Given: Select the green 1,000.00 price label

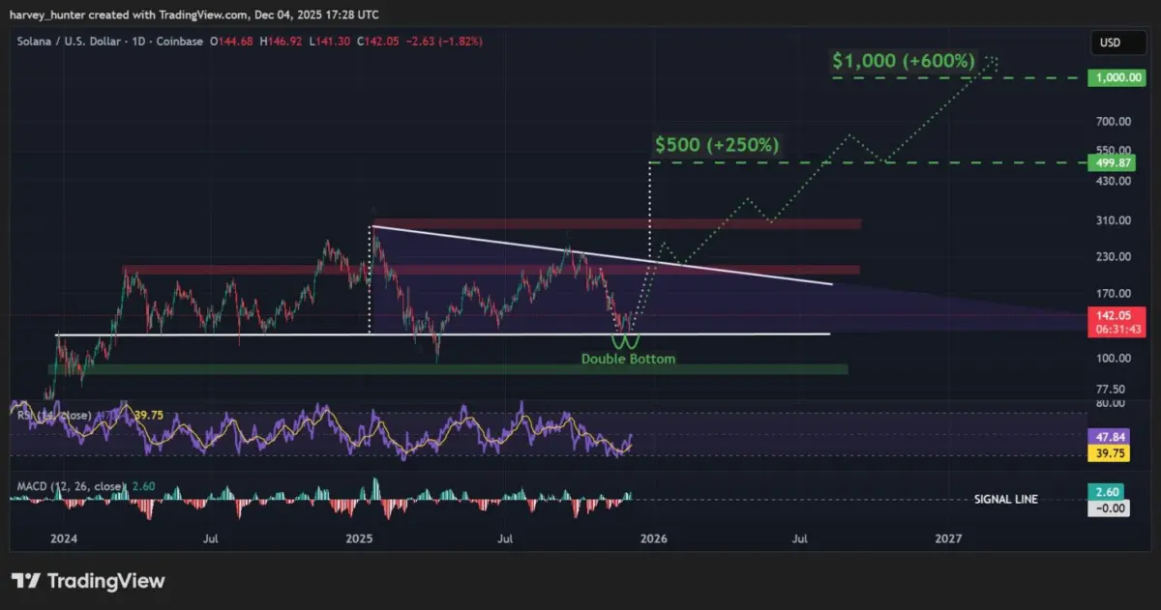Looking at the screenshot, I should point(1113,78).
